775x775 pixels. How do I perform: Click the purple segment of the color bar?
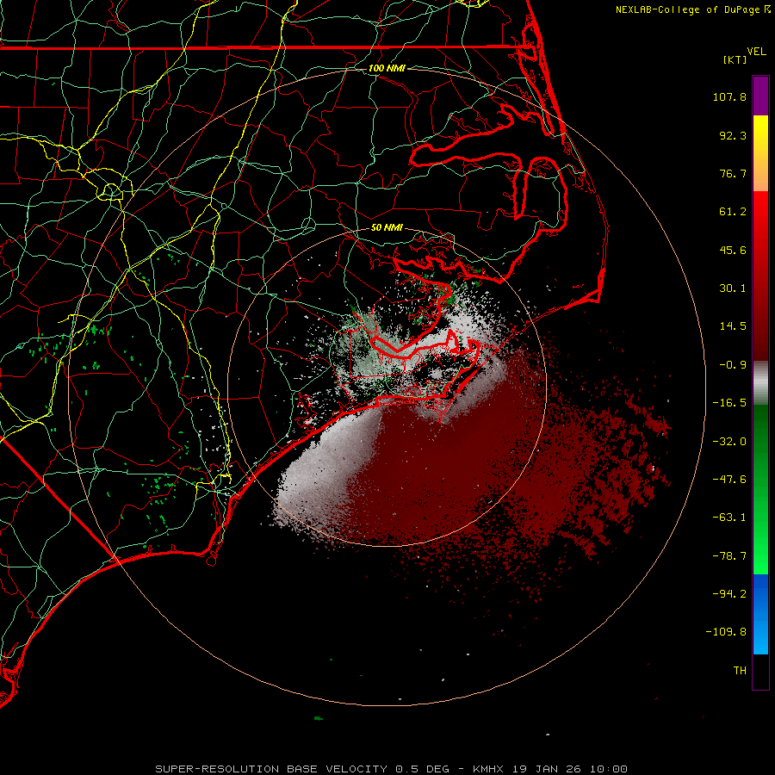tap(760, 96)
